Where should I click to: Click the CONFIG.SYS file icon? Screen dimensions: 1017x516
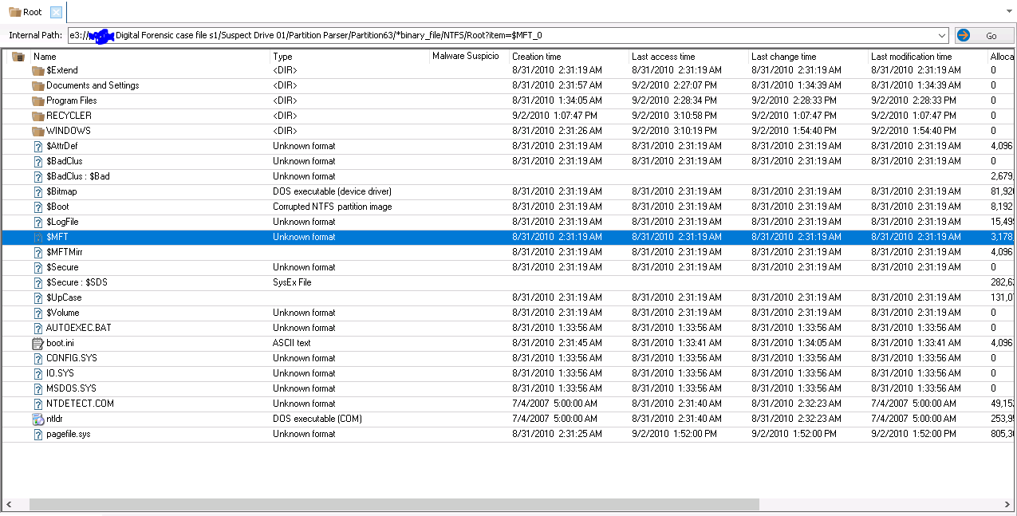37,358
